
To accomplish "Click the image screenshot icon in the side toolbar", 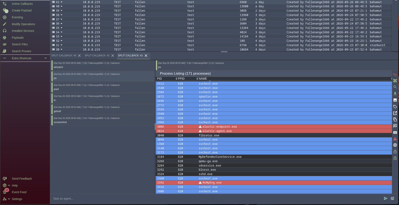I will coord(395,100).
